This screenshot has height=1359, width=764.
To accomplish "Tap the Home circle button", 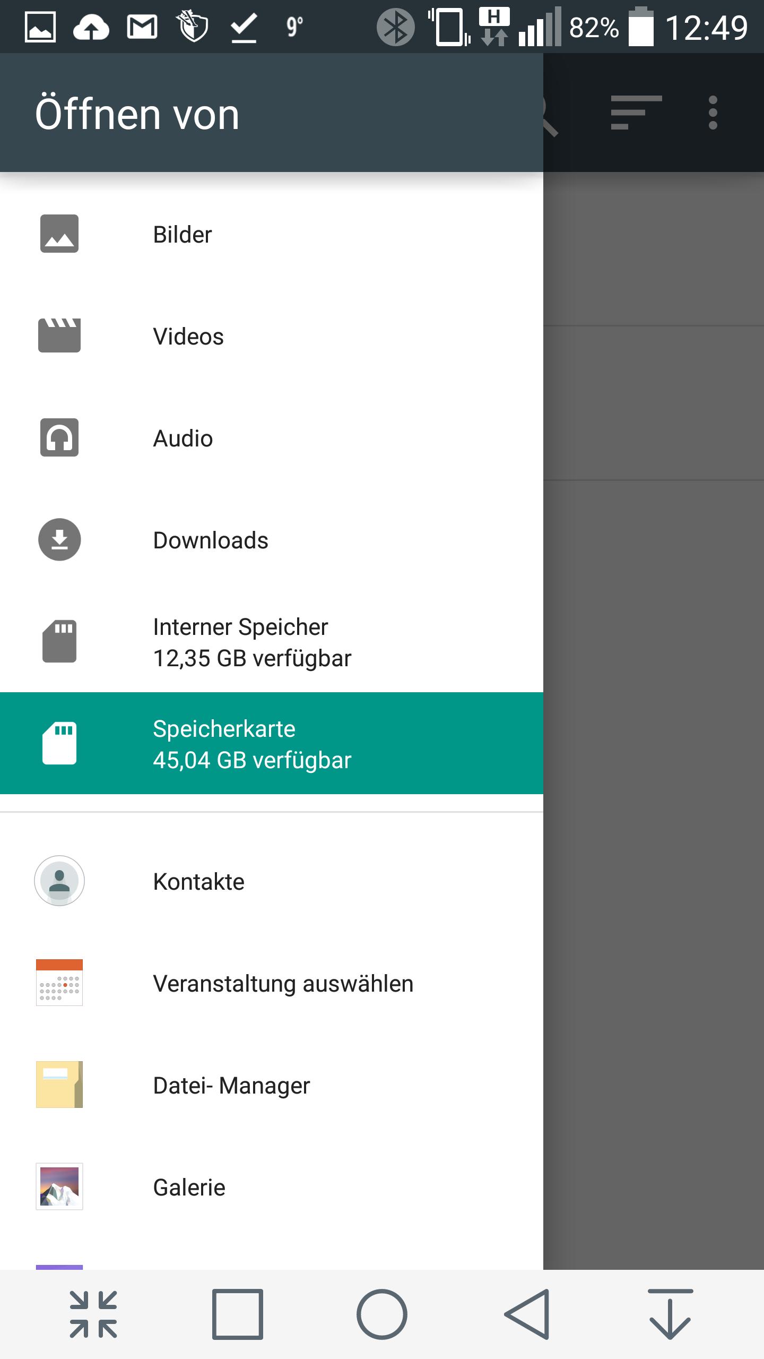I will (382, 1314).
